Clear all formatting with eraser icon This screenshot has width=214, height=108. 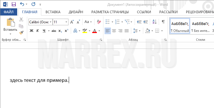click(x=99, y=22)
